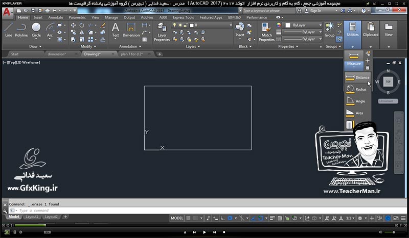The width and height of the screenshot is (409, 238).
Task: Open the Parametric ribbon tab
Action: (x=77, y=17)
